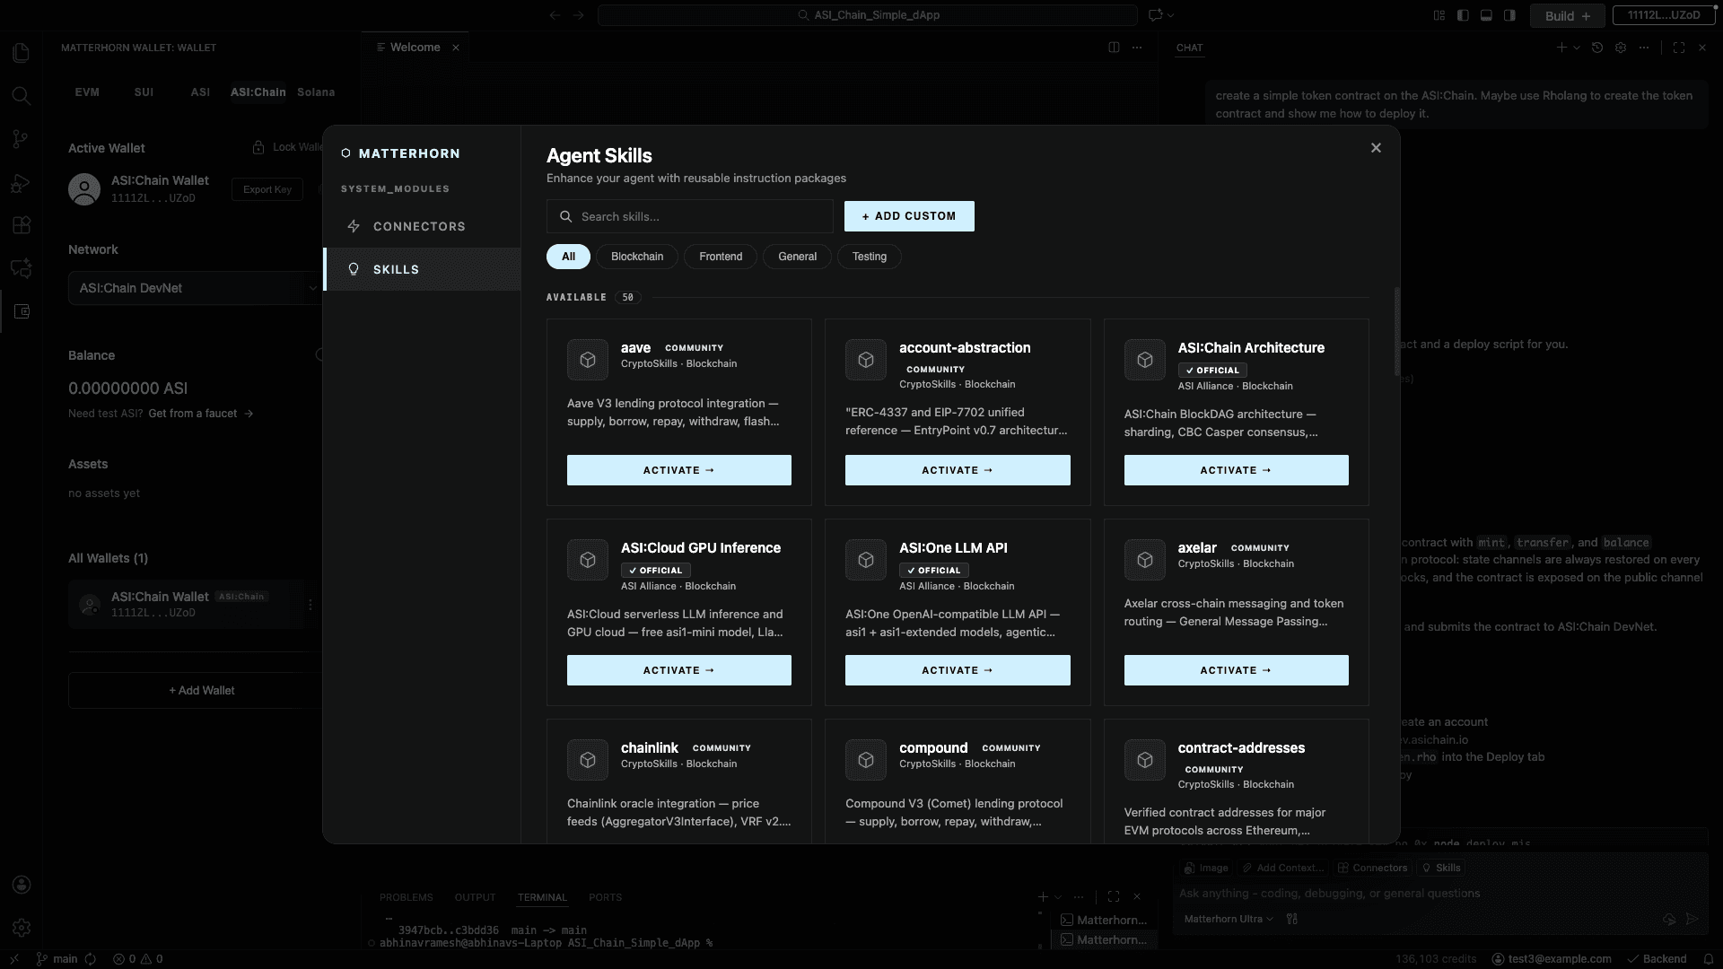Open Source Control view icon
The height and width of the screenshot is (969, 1723).
coord(21,139)
